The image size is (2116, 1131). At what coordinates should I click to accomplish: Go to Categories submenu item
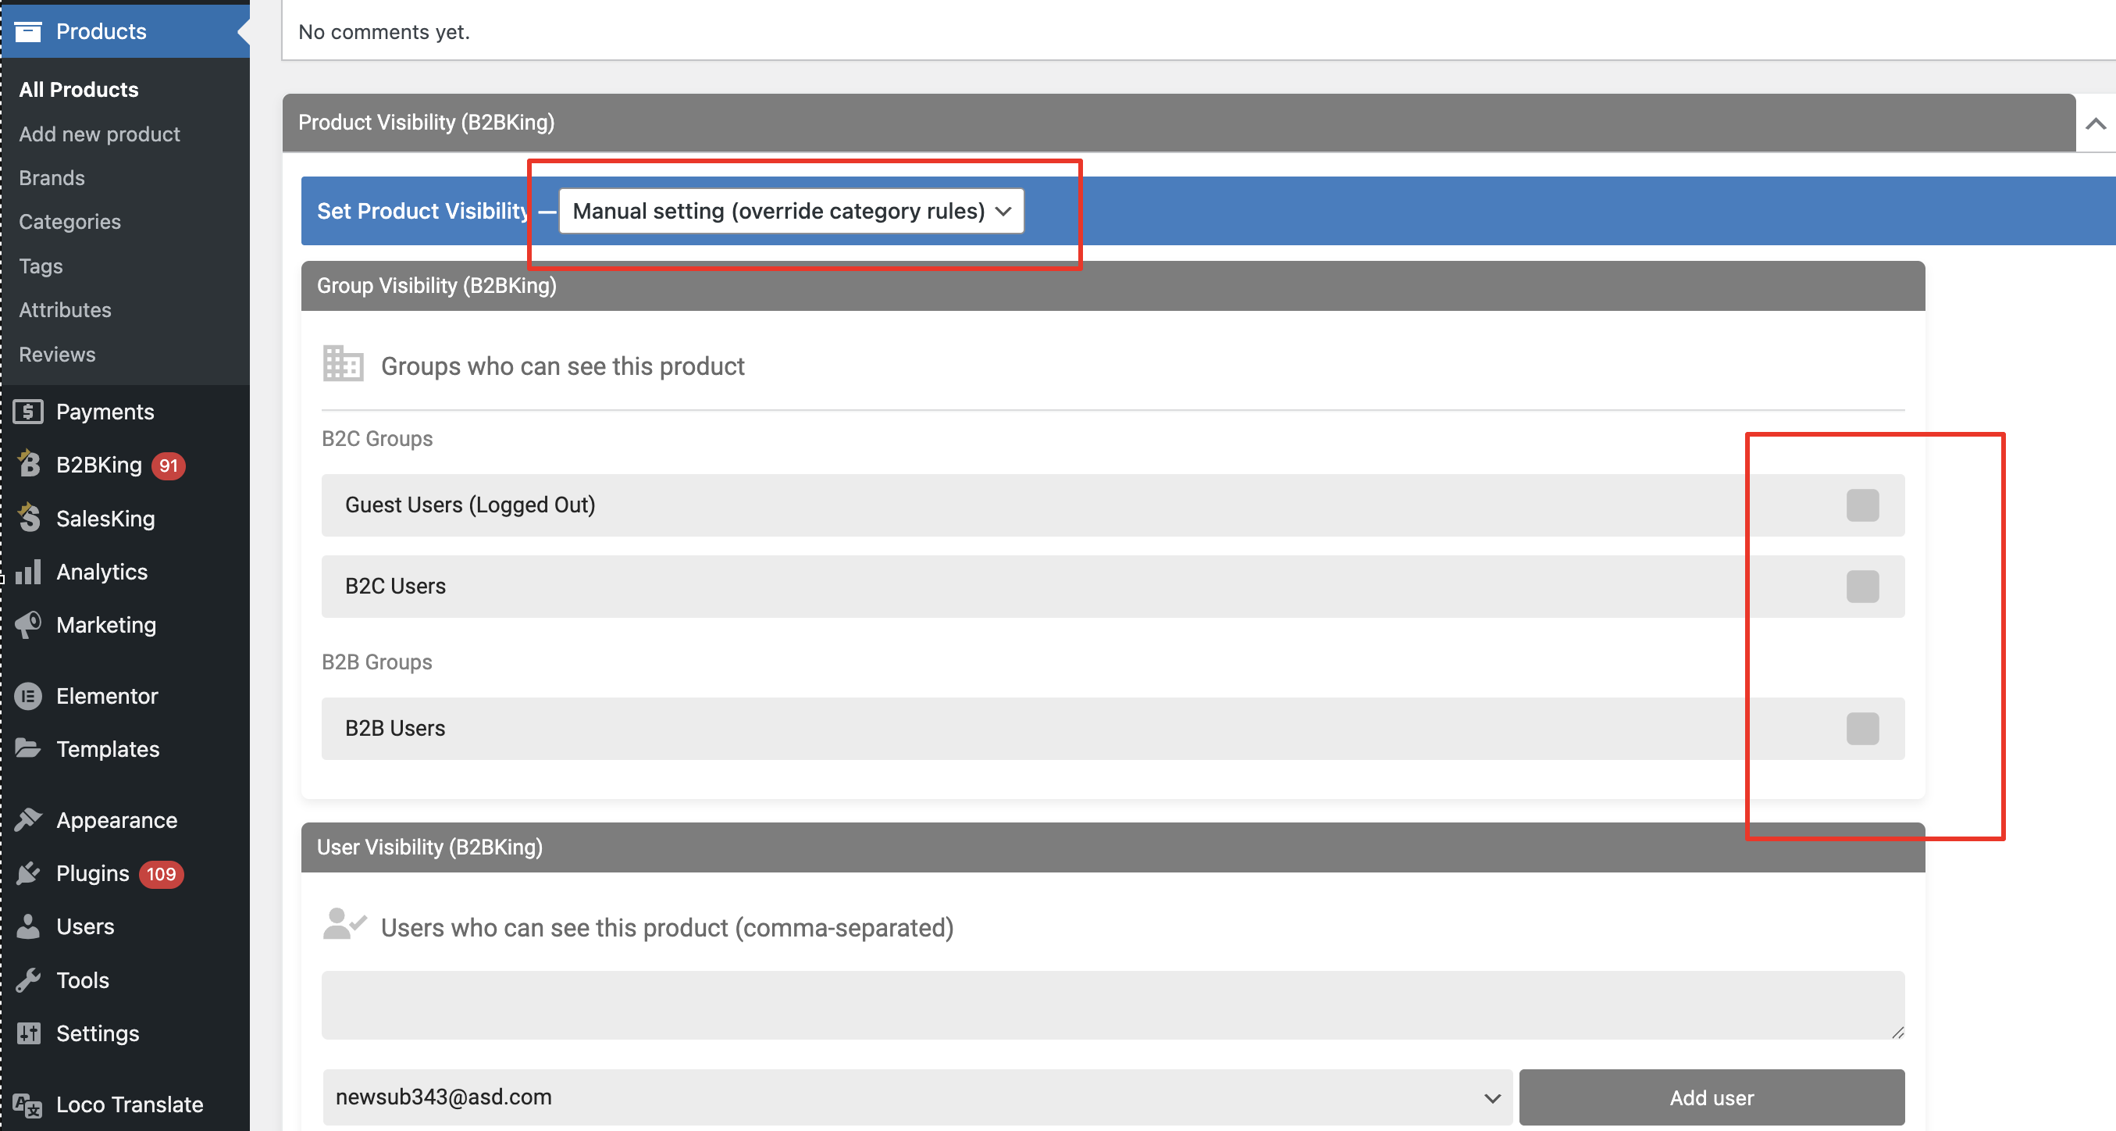coord(69,222)
